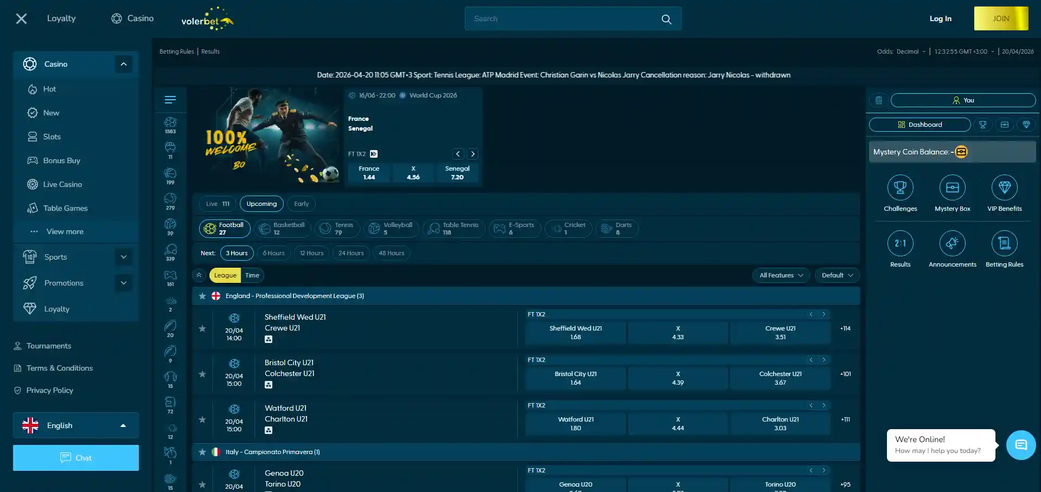Open the All Features dropdown

[x=781, y=275]
